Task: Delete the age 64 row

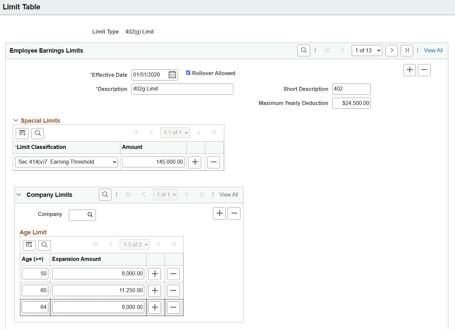Action: (173, 307)
